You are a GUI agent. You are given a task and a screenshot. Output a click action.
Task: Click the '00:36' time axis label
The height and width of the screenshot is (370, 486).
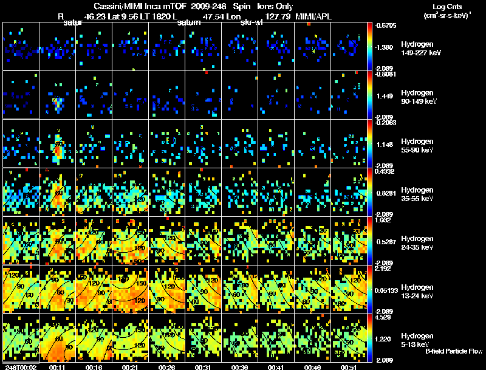[239, 367]
